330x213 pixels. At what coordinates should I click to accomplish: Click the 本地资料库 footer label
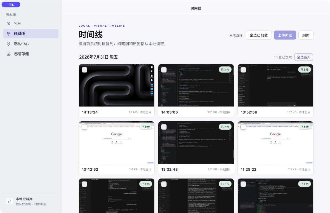tap(24, 199)
